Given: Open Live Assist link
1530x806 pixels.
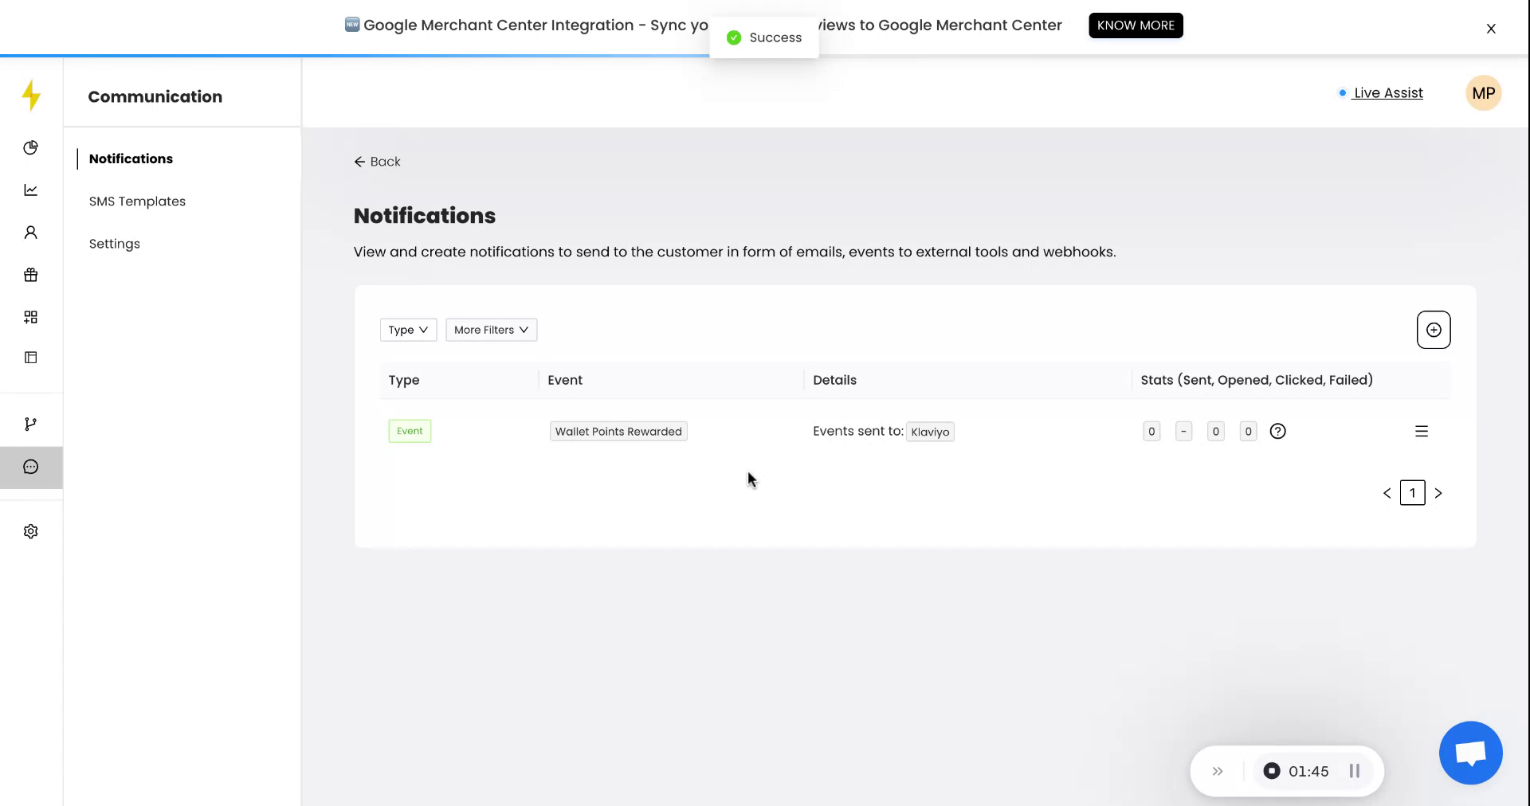Looking at the screenshot, I should coord(1388,92).
